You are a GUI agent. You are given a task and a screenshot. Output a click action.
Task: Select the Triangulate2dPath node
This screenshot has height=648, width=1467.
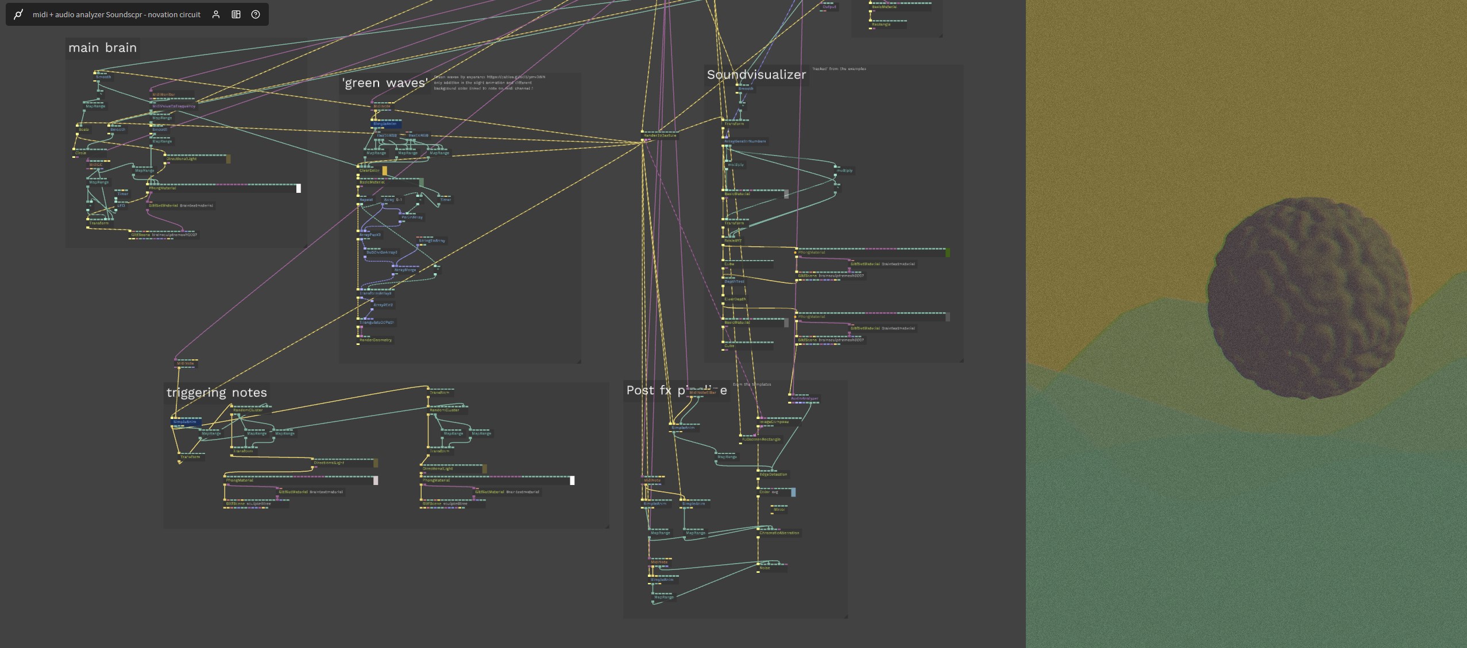[x=377, y=323]
